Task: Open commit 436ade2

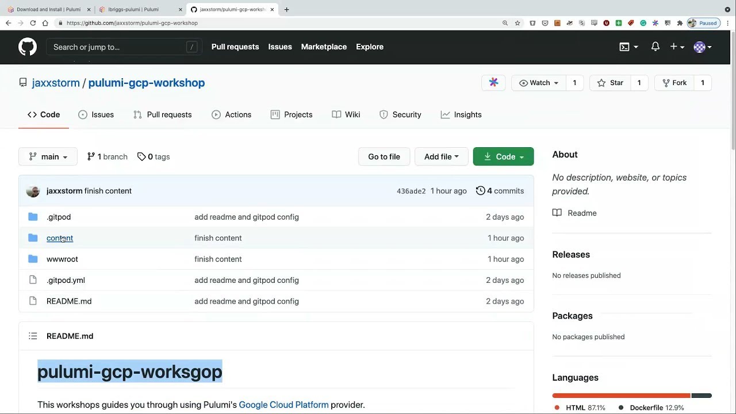Action: [411, 191]
